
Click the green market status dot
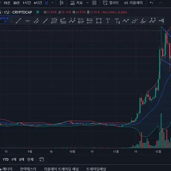coord(38,12)
